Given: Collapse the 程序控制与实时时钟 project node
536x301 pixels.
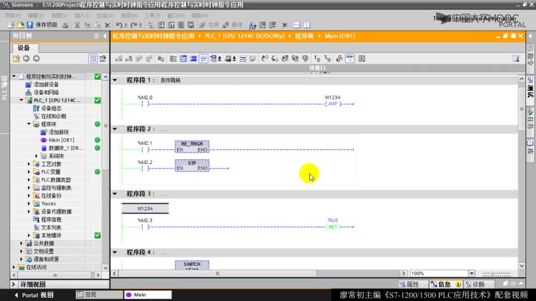Looking at the screenshot, I should [13, 76].
